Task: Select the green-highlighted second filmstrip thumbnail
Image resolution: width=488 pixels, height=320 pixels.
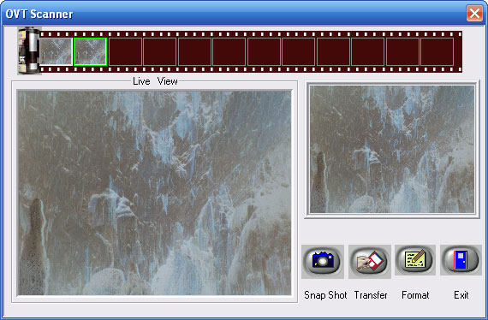Action: [x=91, y=51]
